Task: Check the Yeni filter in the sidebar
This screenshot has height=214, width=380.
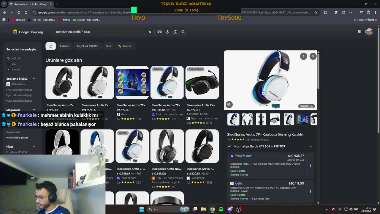Action: [8, 64]
